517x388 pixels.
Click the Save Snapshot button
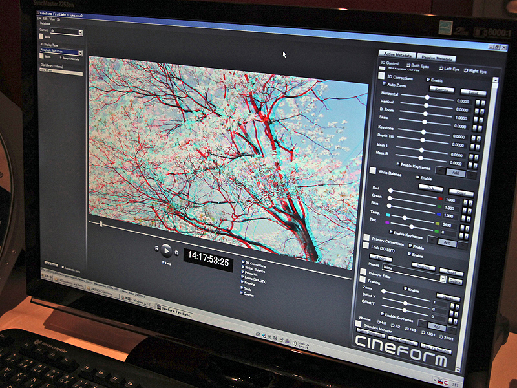pos(371,334)
